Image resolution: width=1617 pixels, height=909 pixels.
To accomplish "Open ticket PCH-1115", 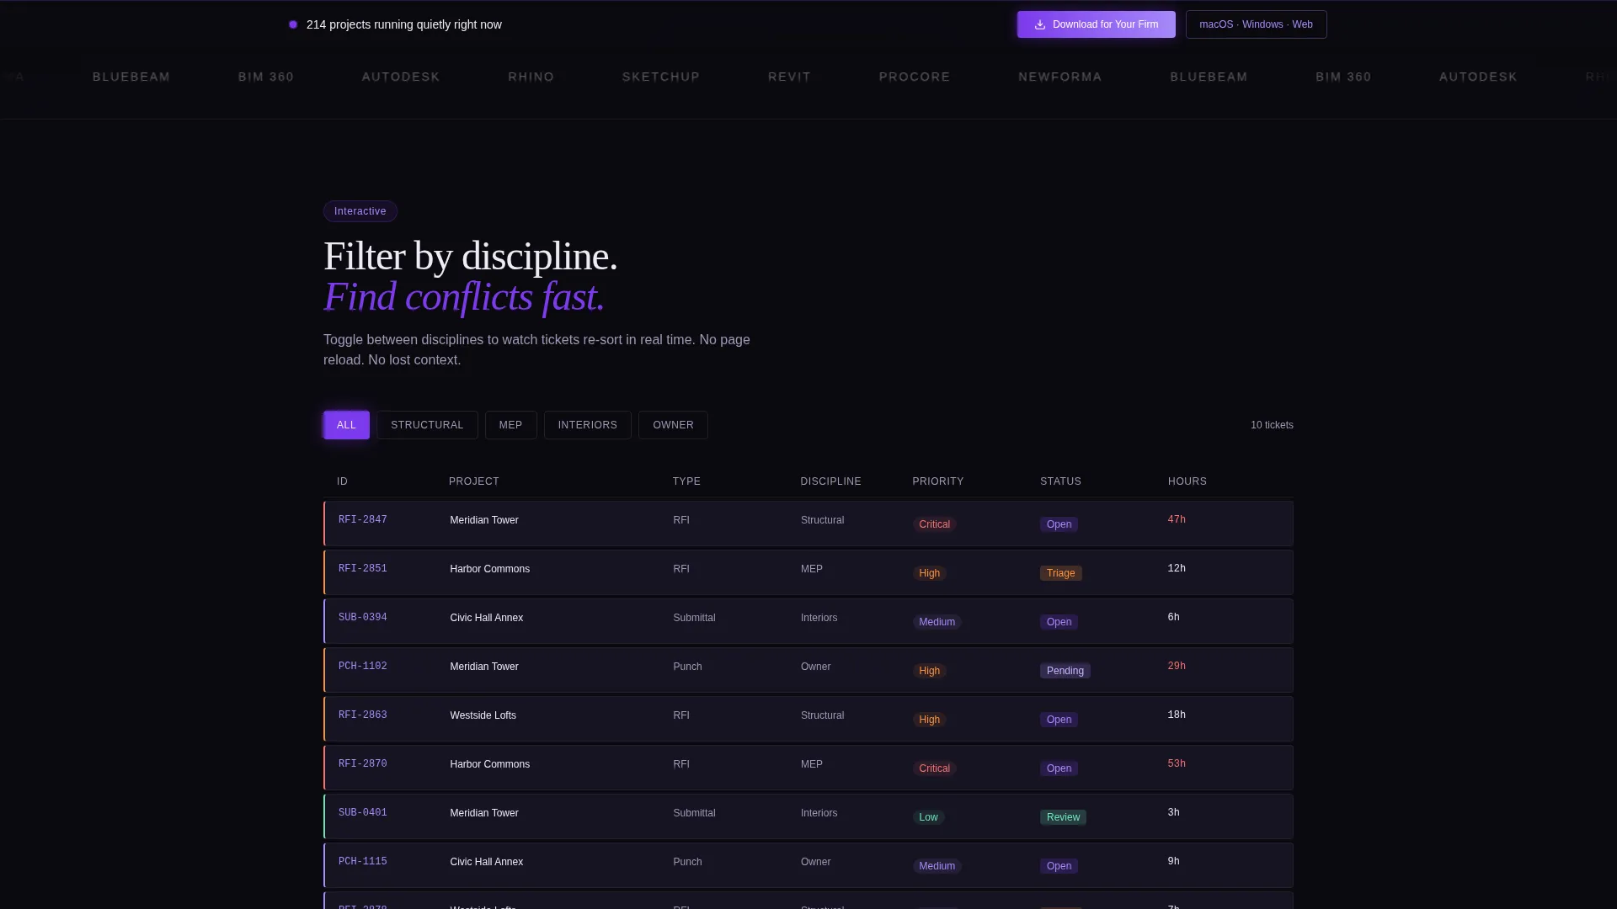I will tap(808, 865).
